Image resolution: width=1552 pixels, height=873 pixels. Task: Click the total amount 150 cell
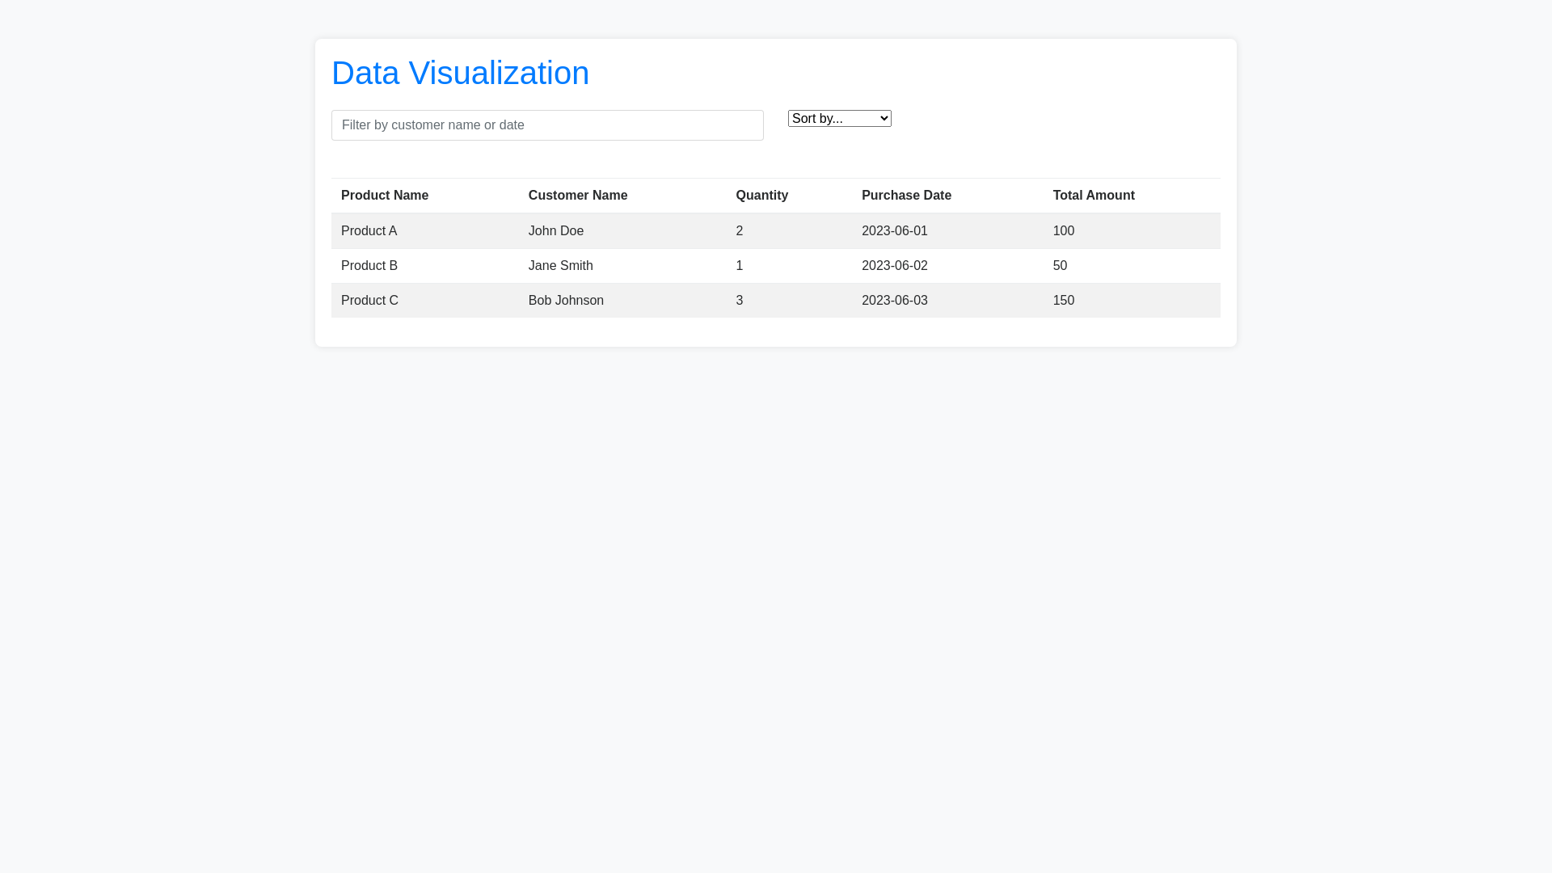(x=1063, y=301)
